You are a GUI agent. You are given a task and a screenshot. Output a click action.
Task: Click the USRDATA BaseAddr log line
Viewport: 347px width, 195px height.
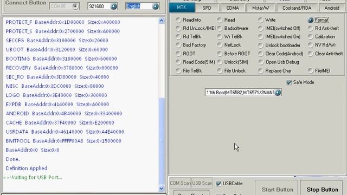tap(65, 132)
